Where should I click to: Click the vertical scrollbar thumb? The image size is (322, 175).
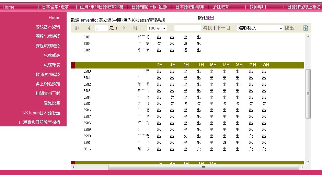308,93
